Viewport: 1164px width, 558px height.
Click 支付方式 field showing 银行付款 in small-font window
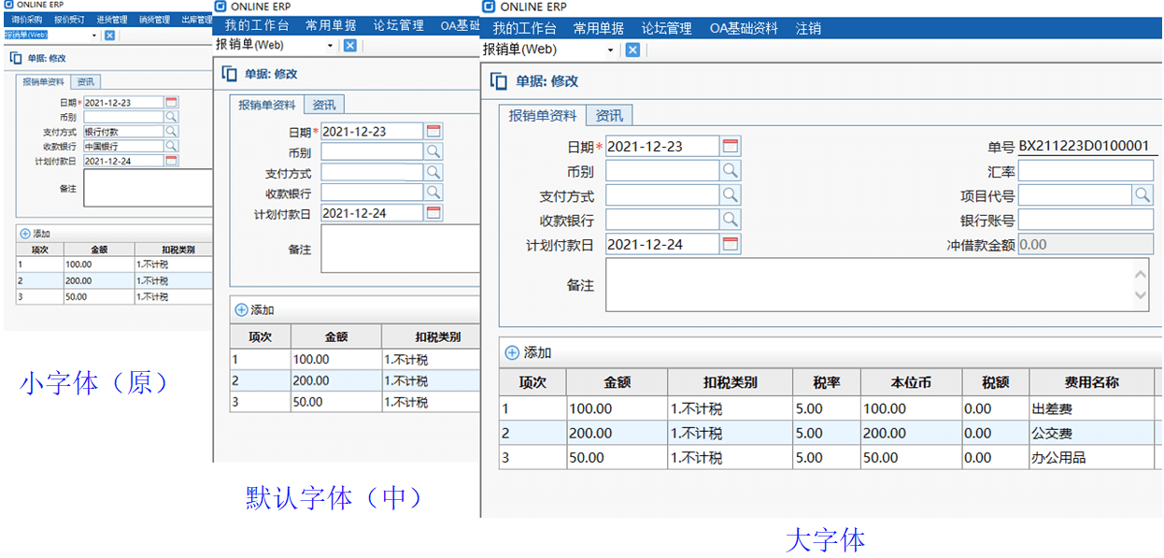(x=123, y=132)
